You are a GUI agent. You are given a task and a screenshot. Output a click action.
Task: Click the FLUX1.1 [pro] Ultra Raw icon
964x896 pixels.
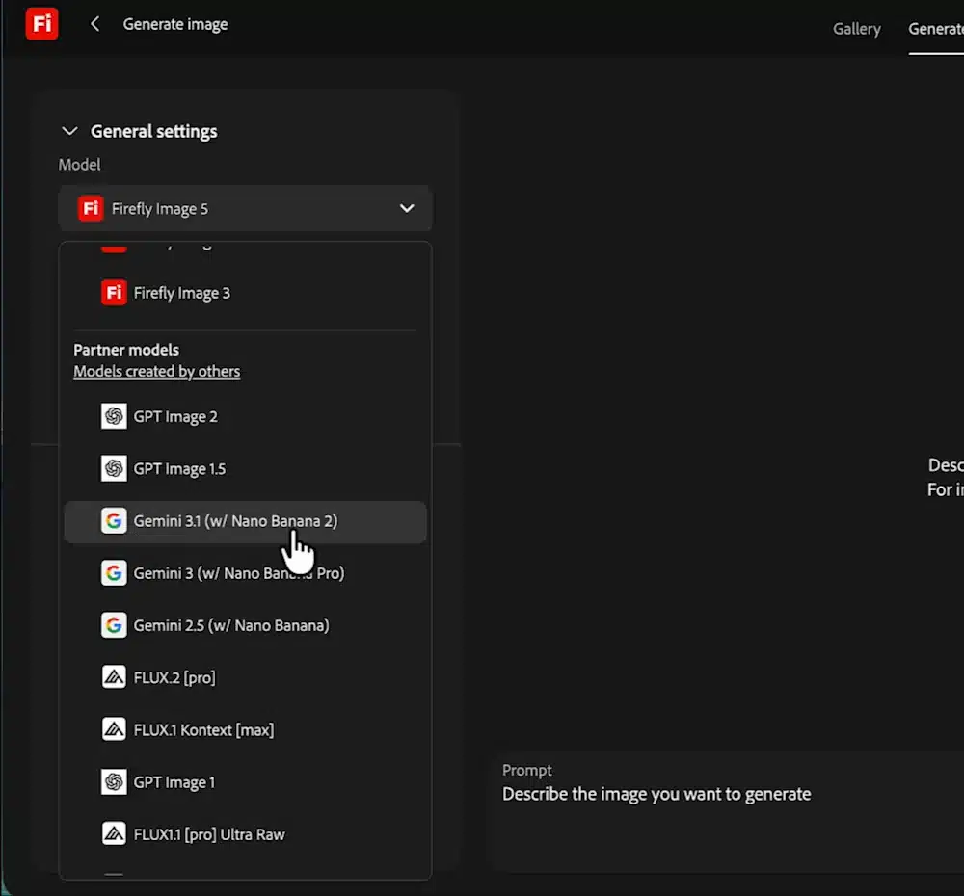tap(114, 834)
